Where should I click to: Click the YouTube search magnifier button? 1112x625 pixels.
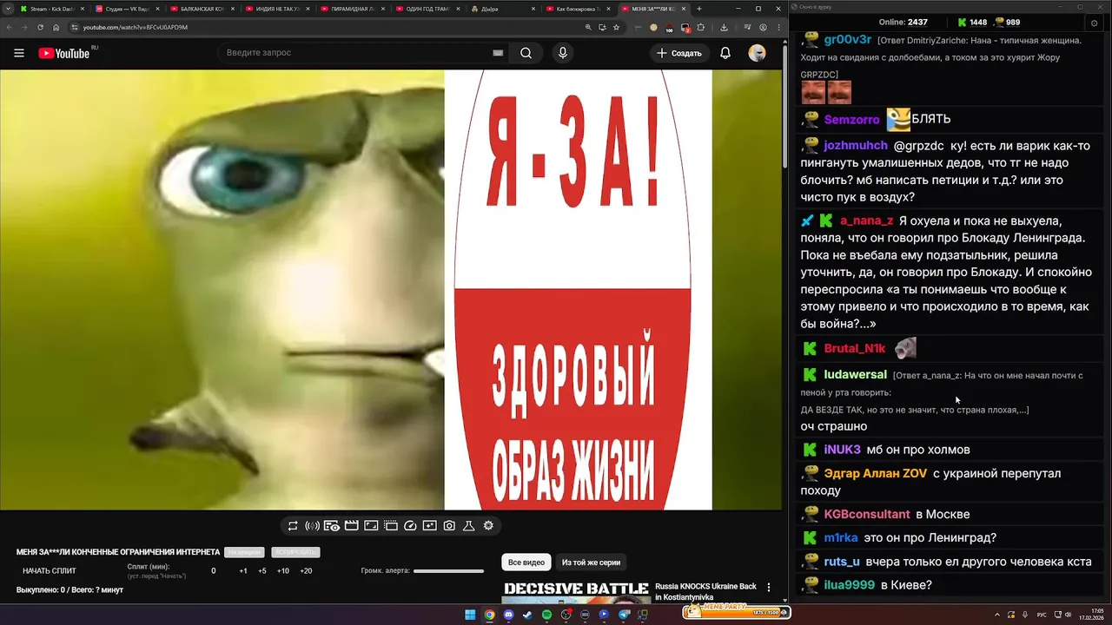pyautogui.click(x=526, y=53)
